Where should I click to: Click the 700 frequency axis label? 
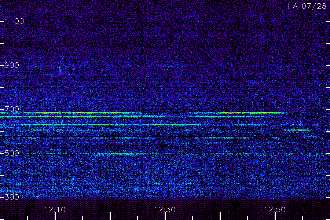point(12,109)
